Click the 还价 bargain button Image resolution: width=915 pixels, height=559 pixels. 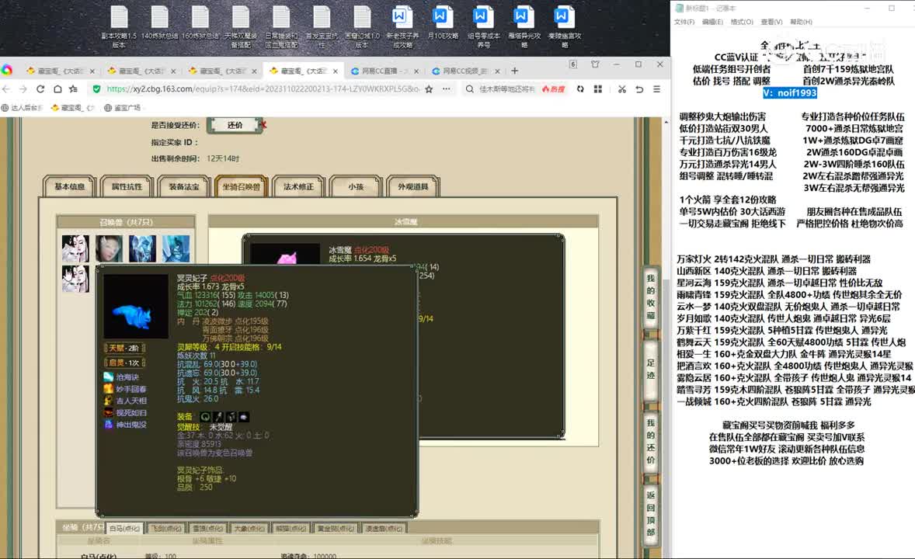235,125
